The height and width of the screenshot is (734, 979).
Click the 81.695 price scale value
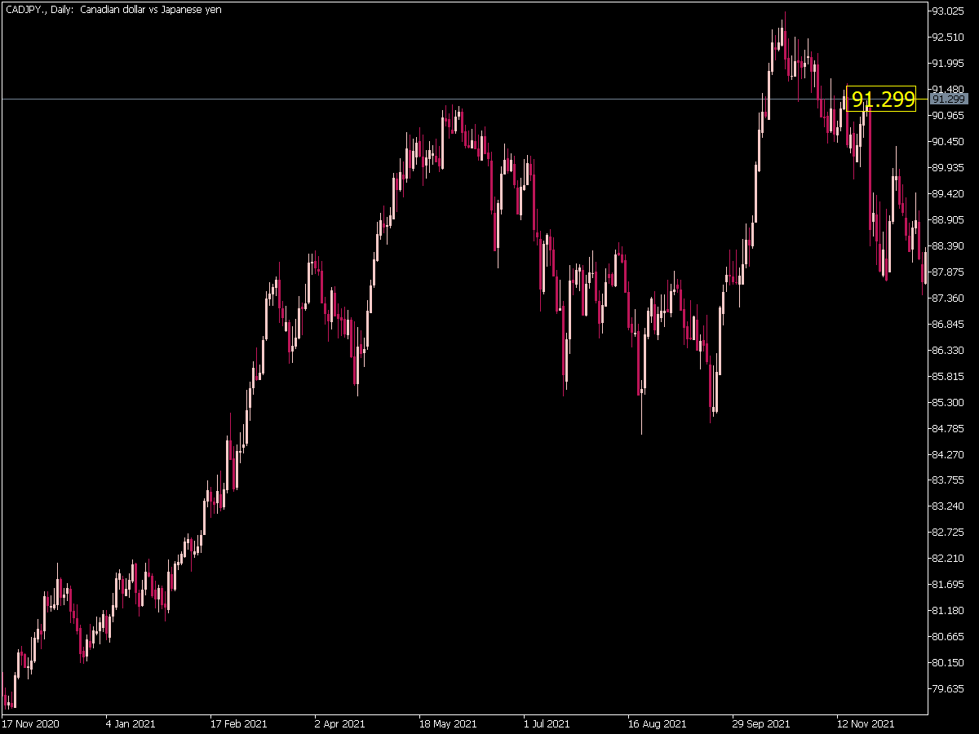pos(949,585)
